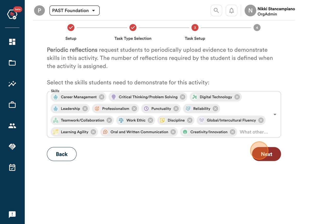Open the notifications bell
Screen dimensions: 309x224
[x=231, y=11]
